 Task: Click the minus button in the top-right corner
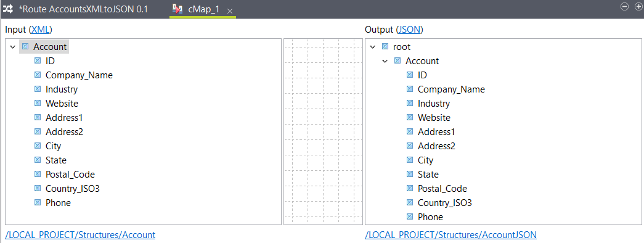coord(624,7)
